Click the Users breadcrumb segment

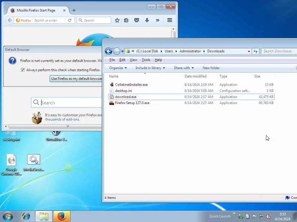(169, 51)
